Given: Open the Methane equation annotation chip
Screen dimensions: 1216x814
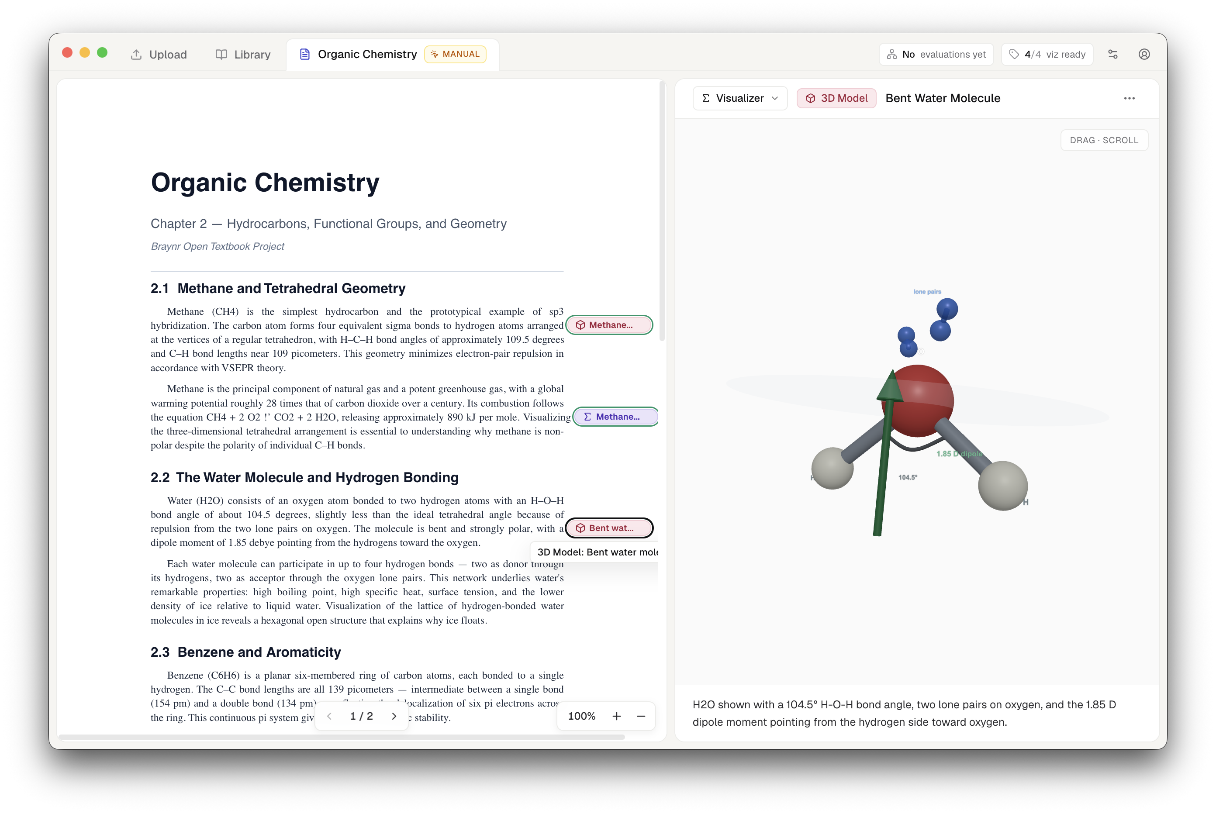Looking at the screenshot, I should coord(616,416).
